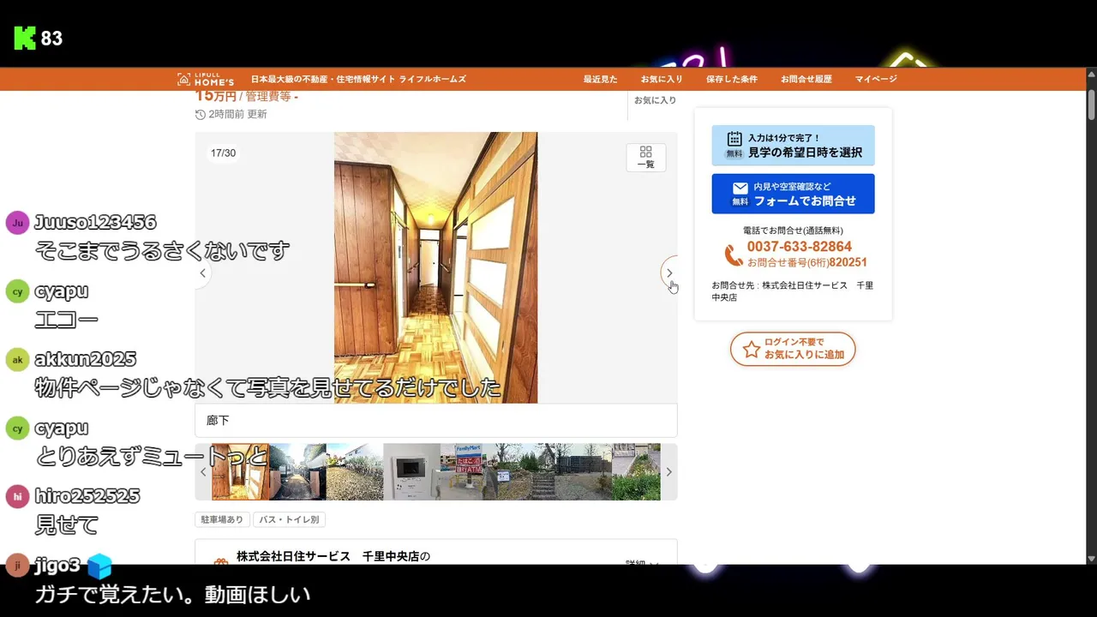Screen dimensions: 1097x617
Task: Click the chat message そこまでうるさくないです
Action: [162, 251]
